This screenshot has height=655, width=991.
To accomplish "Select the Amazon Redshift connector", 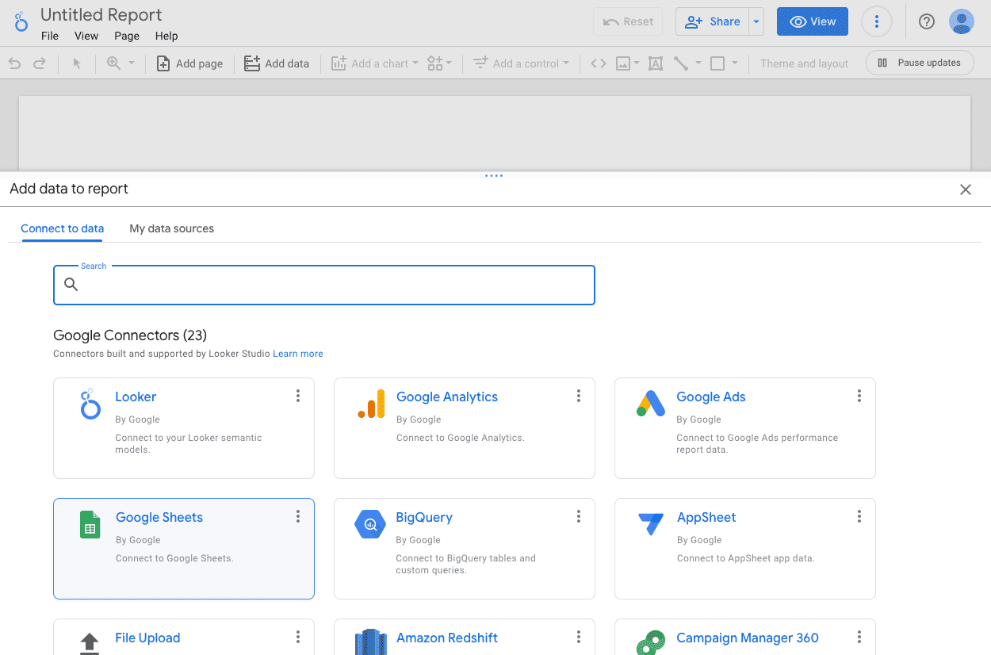I will pos(465,637).
